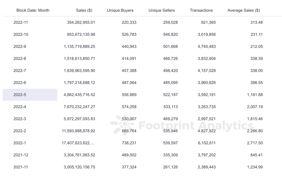This screenshot has height=182, width=282.
Task: Click the Average Sales ($) column header
Action: tap(244, 10)
